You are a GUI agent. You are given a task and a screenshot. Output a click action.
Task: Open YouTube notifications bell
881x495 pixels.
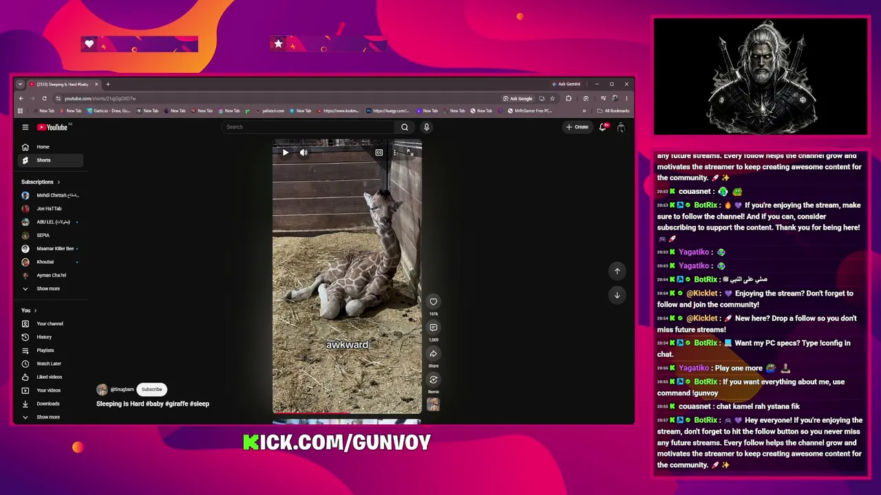pos(603,127)
